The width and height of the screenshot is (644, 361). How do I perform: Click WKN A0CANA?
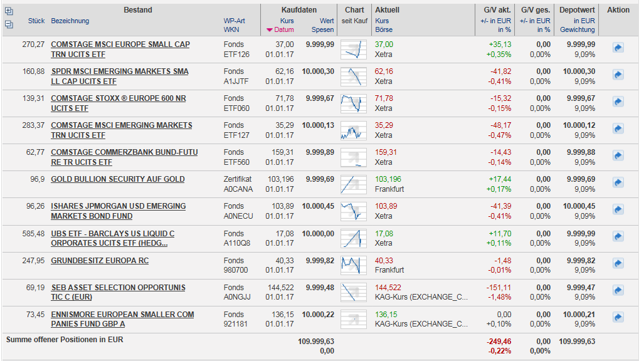point(238,189)
